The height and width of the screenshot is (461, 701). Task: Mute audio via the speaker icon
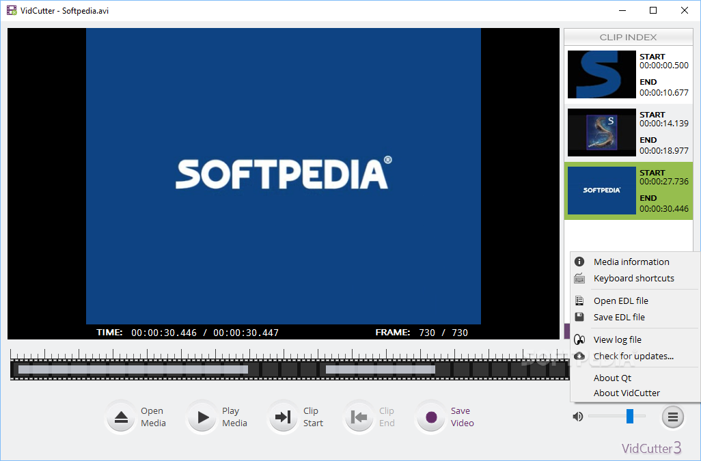(x=577, y=417)
